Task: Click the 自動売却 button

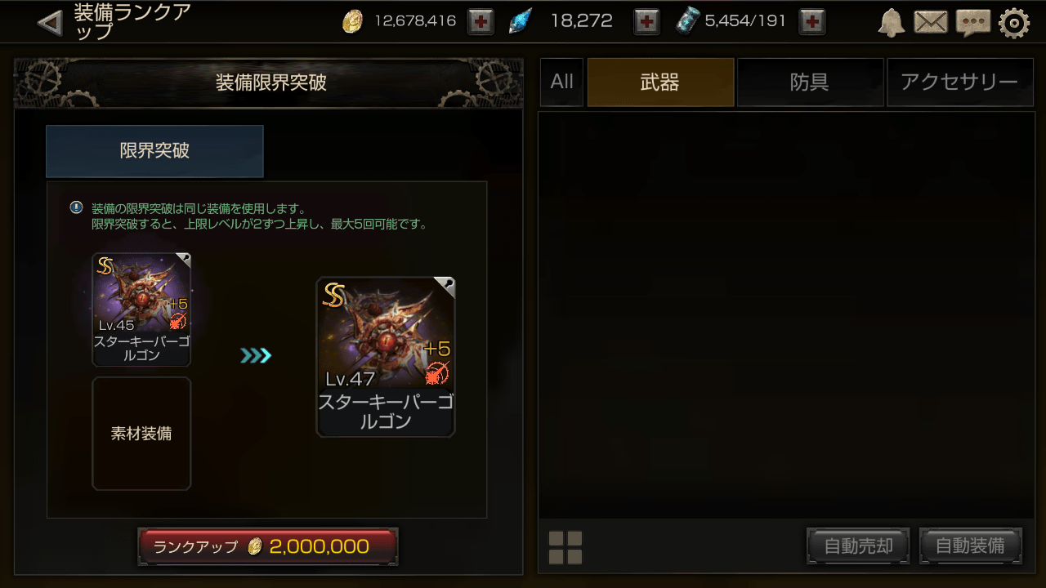Action: click(858, 546)
